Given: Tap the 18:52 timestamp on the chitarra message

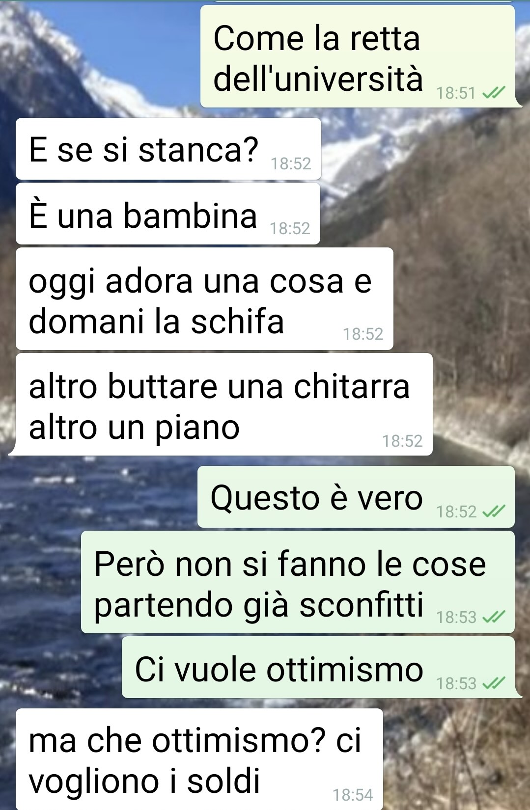Looking at the screenshot, I should [x=402, y=441].
